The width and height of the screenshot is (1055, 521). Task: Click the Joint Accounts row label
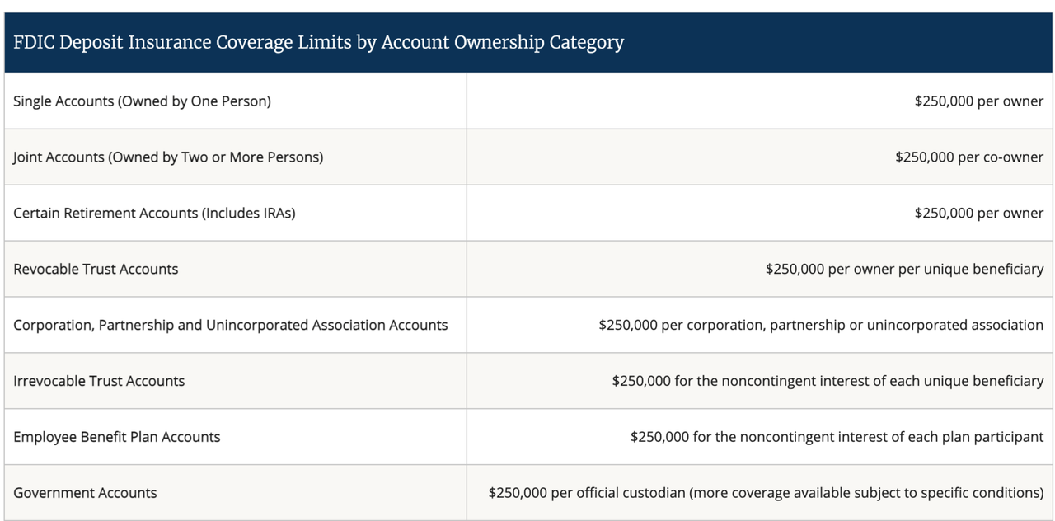168,157
